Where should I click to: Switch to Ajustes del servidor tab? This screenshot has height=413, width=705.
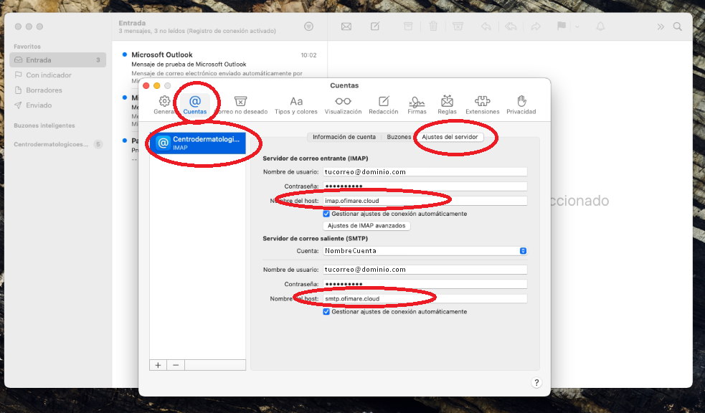[x=450, y=137]
